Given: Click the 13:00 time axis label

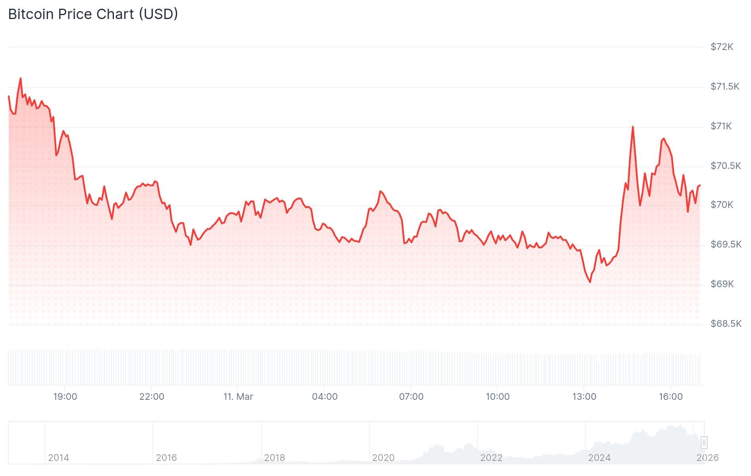Looking at the screenshot, I should tap(584, 397).
